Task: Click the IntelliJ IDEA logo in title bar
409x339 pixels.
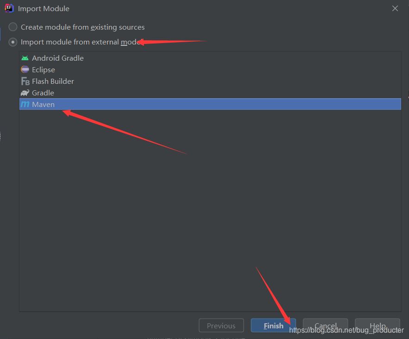Action: pyautogui.click(x=9, y=8)
